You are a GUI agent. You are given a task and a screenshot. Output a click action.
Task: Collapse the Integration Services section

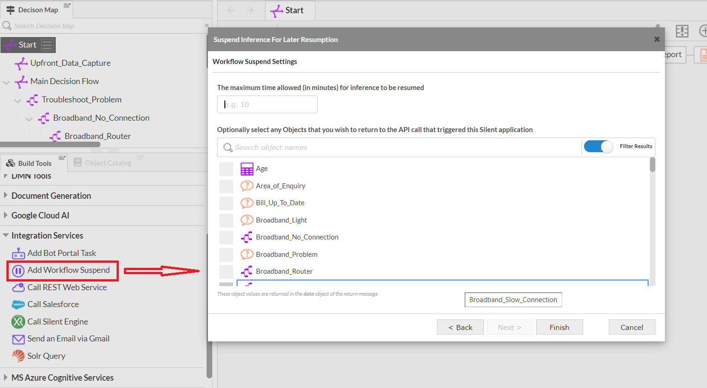(47, 235)
